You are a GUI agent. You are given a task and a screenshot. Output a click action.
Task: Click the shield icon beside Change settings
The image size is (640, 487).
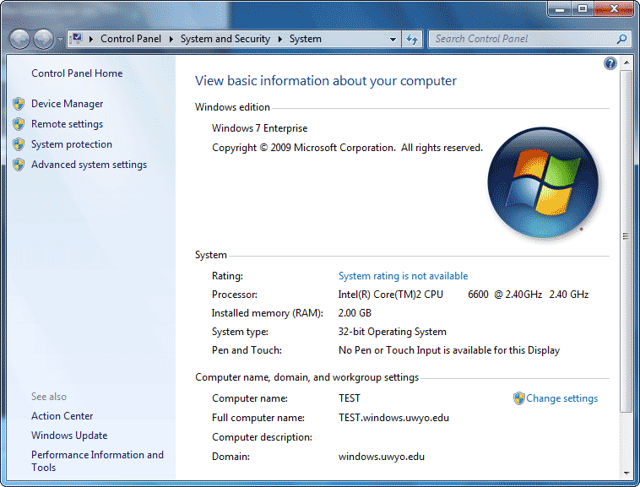[518, 398]
